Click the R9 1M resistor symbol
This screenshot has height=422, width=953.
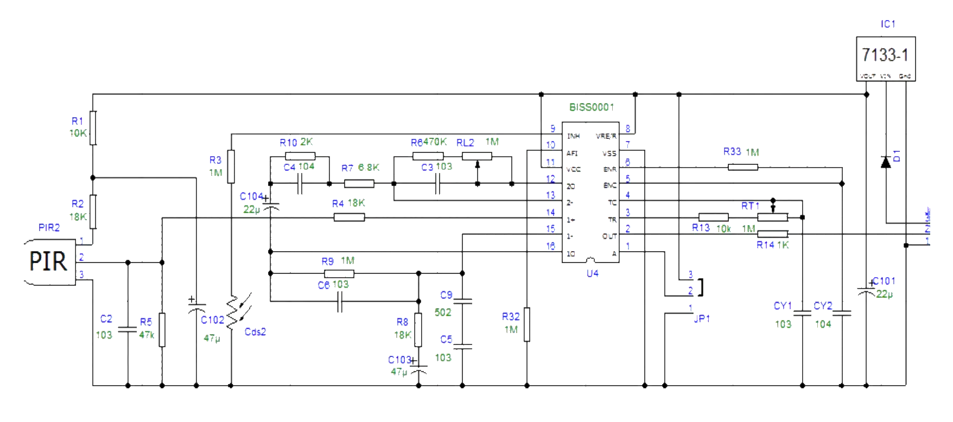339,274
